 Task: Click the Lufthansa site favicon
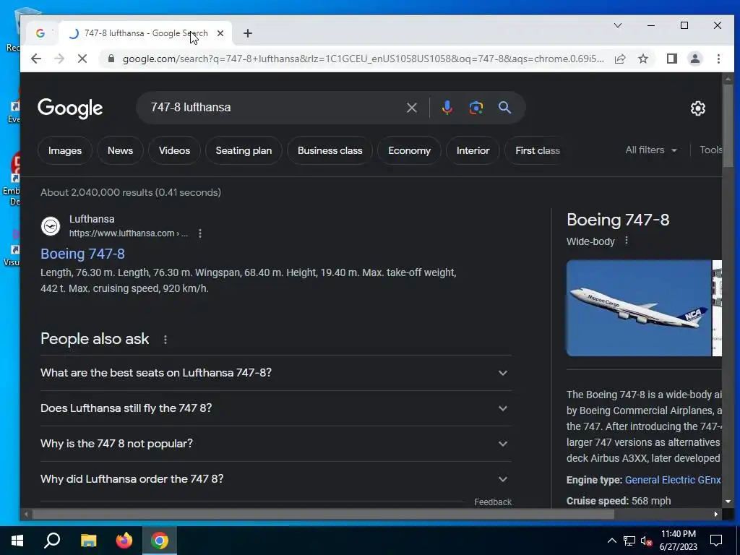pos(51,226)
